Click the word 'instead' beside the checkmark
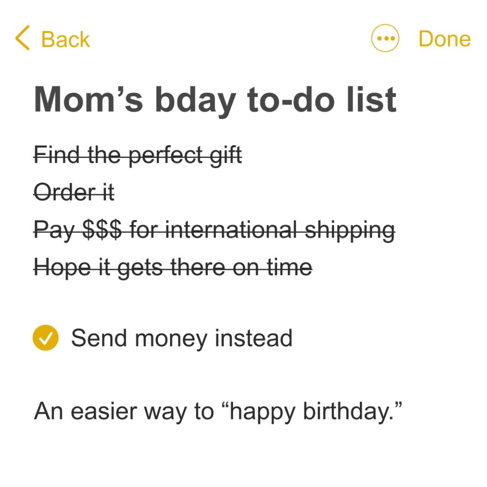 point(253,338)
